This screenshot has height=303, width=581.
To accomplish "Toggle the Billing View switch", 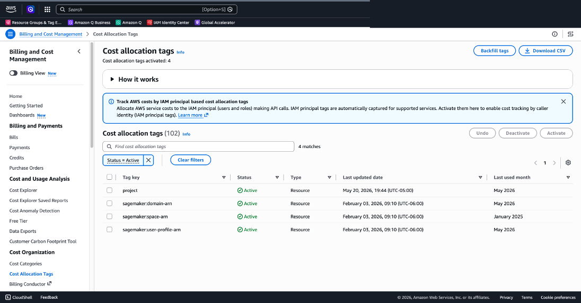I will (13, 73).
